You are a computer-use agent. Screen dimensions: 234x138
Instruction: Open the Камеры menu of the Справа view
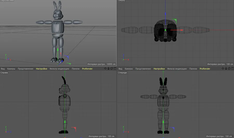click(x=11, y=69)
